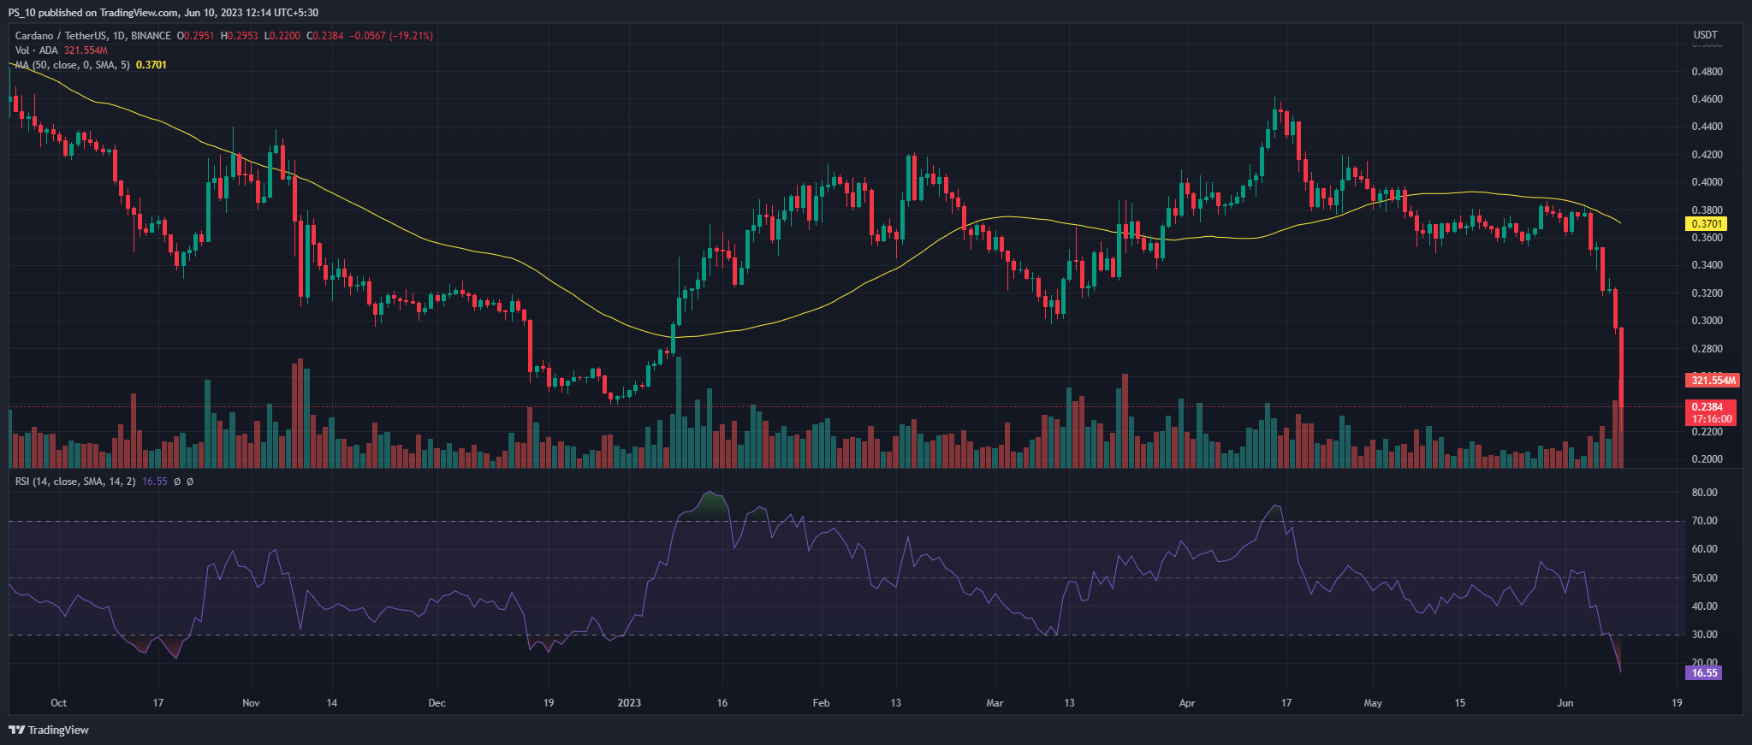The width and height of the screenshot is (1752, 745).
Task: Open the MA 50 close SMA indicator legend
Action: point(72,65)
